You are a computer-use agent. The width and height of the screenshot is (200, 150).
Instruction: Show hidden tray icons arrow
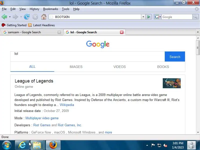pyautogui.click(x=147, y=145)
